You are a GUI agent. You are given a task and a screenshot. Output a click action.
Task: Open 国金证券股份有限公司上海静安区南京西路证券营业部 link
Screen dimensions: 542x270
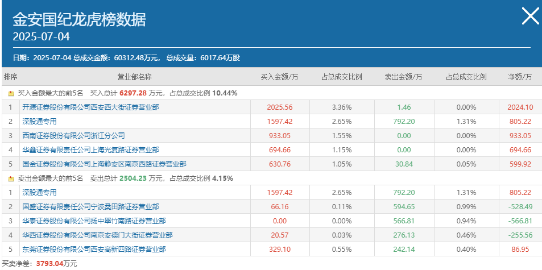coord(104,164)
